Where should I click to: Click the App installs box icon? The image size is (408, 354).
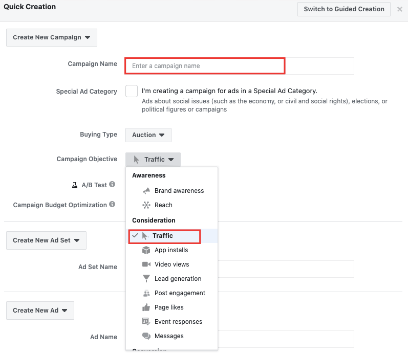pyautogui.click(x=146, y=250)
